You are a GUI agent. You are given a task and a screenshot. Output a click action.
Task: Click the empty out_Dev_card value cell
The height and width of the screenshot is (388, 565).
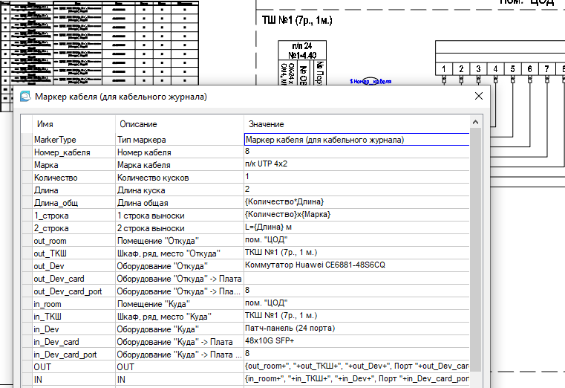click(x=356, y=278)
